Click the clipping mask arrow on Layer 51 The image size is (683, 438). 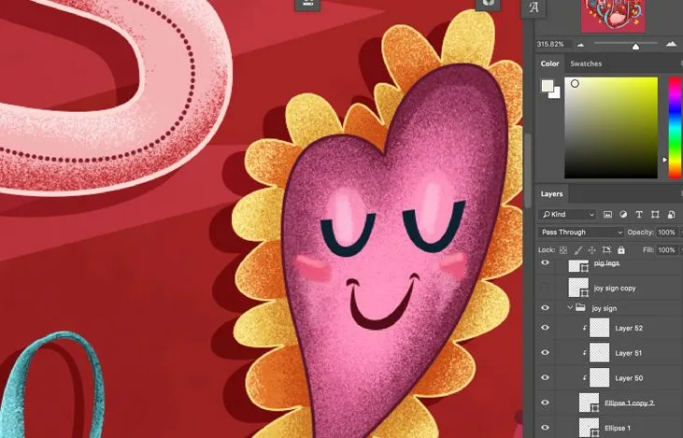[x=585, y=353]
